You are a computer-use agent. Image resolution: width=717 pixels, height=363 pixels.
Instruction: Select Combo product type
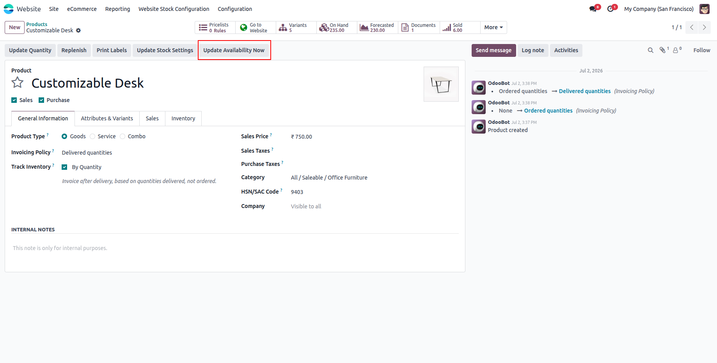pyautogui.click(x=122, y=136)
